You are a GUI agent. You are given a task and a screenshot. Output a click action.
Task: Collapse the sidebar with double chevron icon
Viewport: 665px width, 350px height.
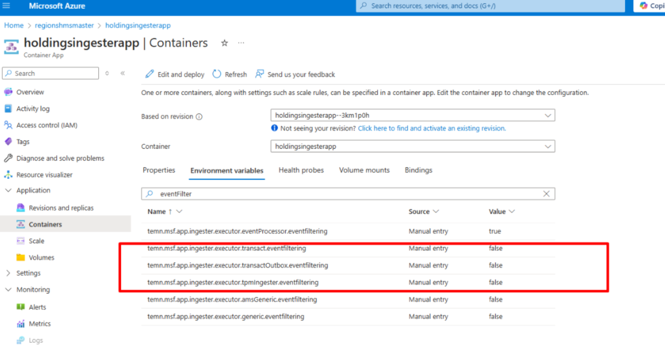coord(123,73)
